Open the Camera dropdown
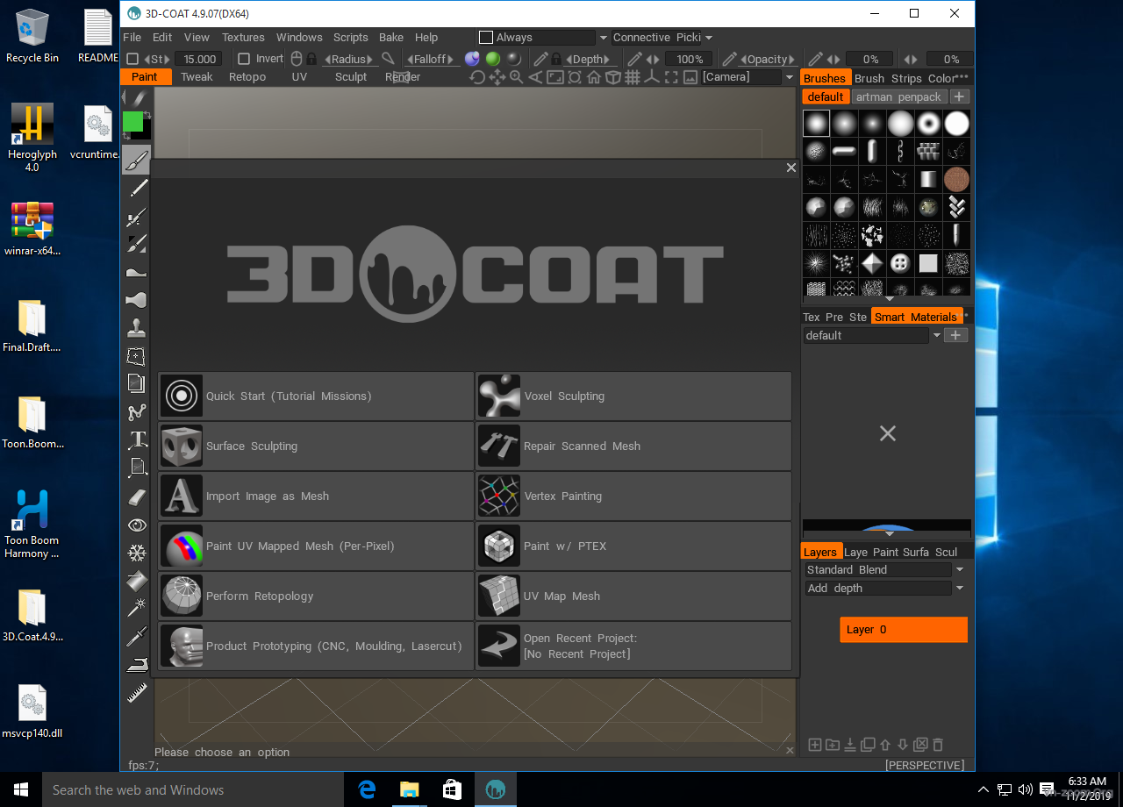The image size is (1123, 807). tap(789, 77)
